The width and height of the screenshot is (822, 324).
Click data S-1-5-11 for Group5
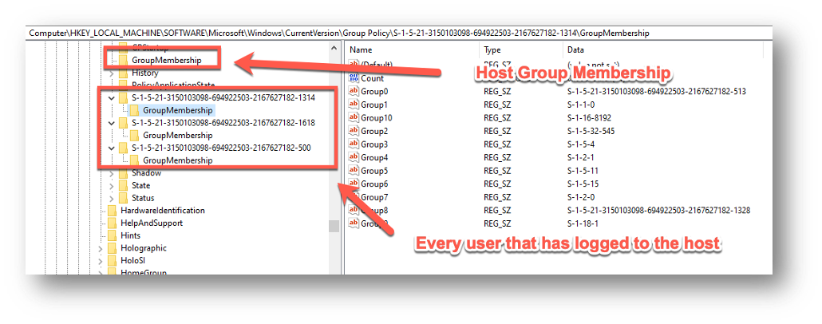point(583,171)
